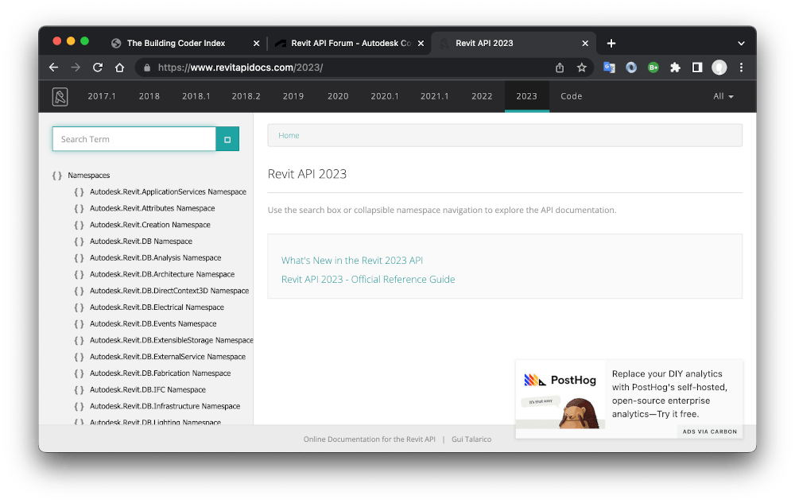Bookmark the page via the star icon

coord(581,68)
